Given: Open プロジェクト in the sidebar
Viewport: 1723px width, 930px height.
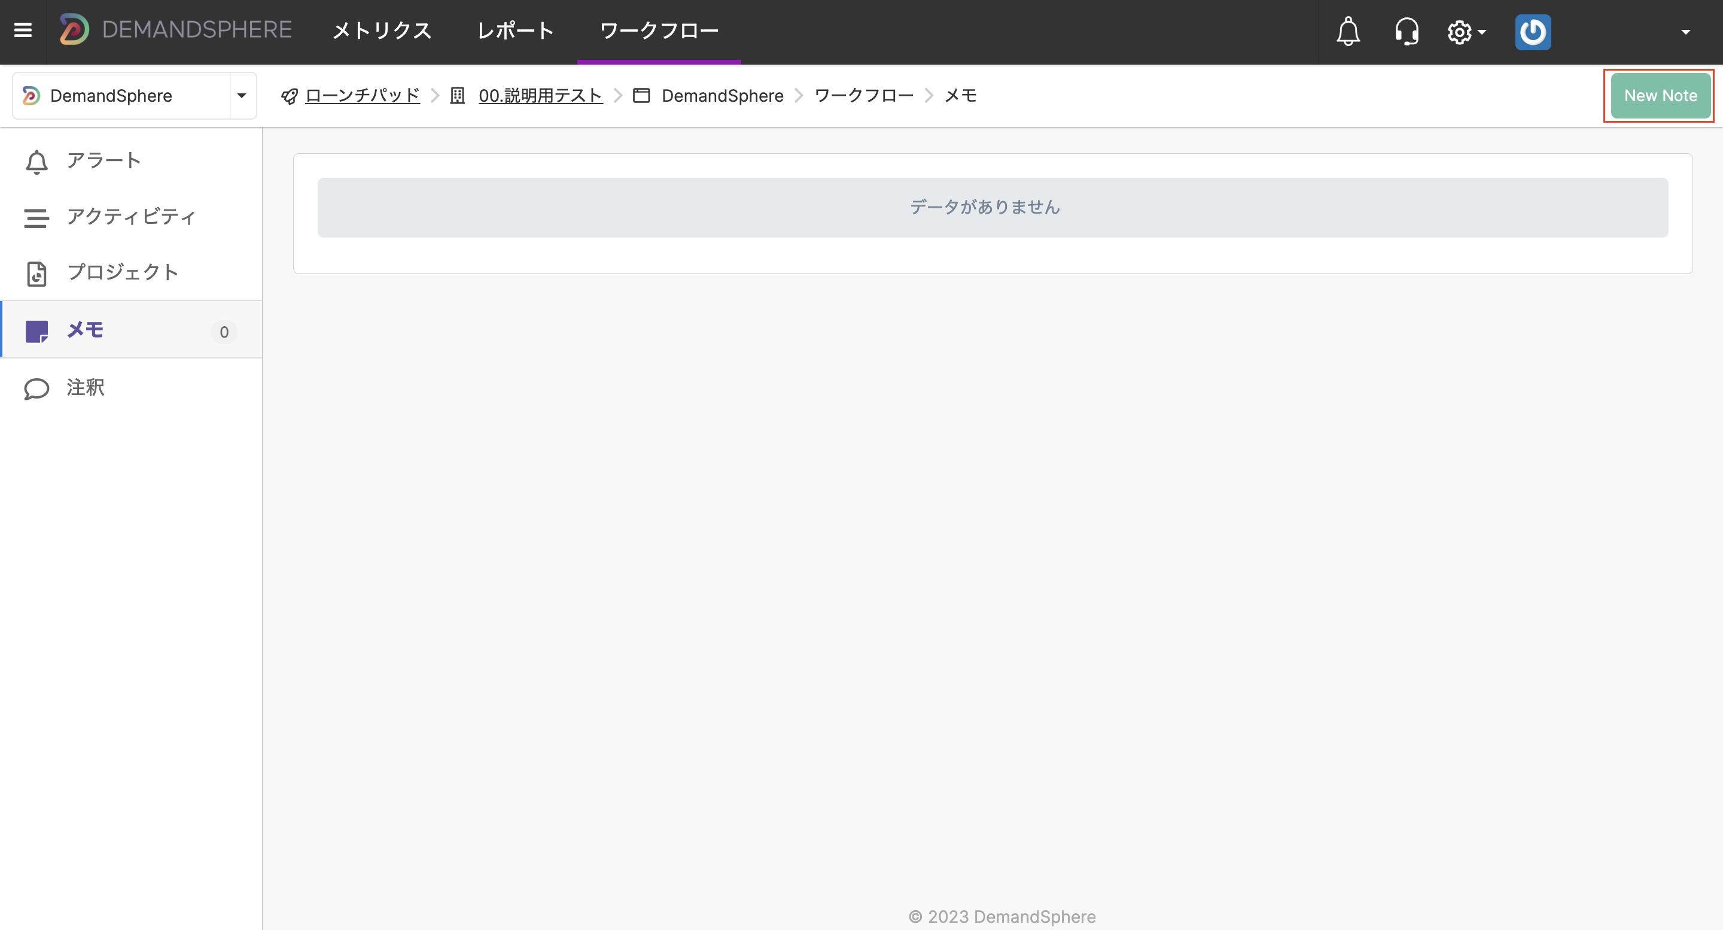Looking at the screenshot, I should coord(132,272).
